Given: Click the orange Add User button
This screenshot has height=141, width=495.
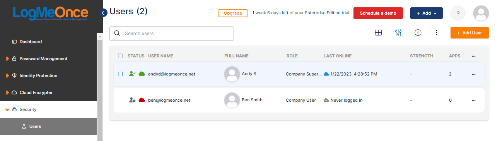Looking at the screenshot, I should [x=469, y=33].
